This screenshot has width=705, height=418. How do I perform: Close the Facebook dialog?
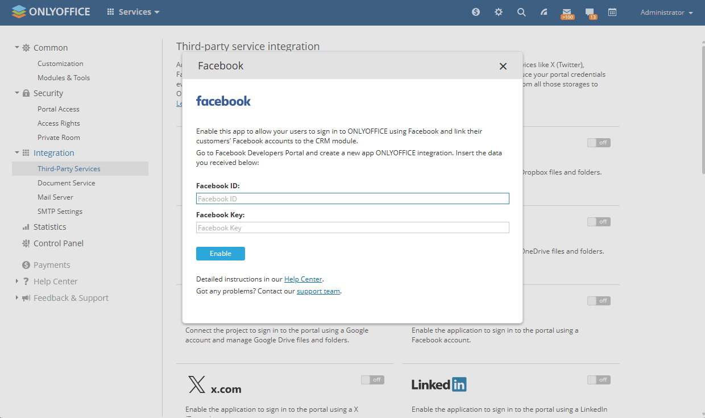click(x=503, y=66)
